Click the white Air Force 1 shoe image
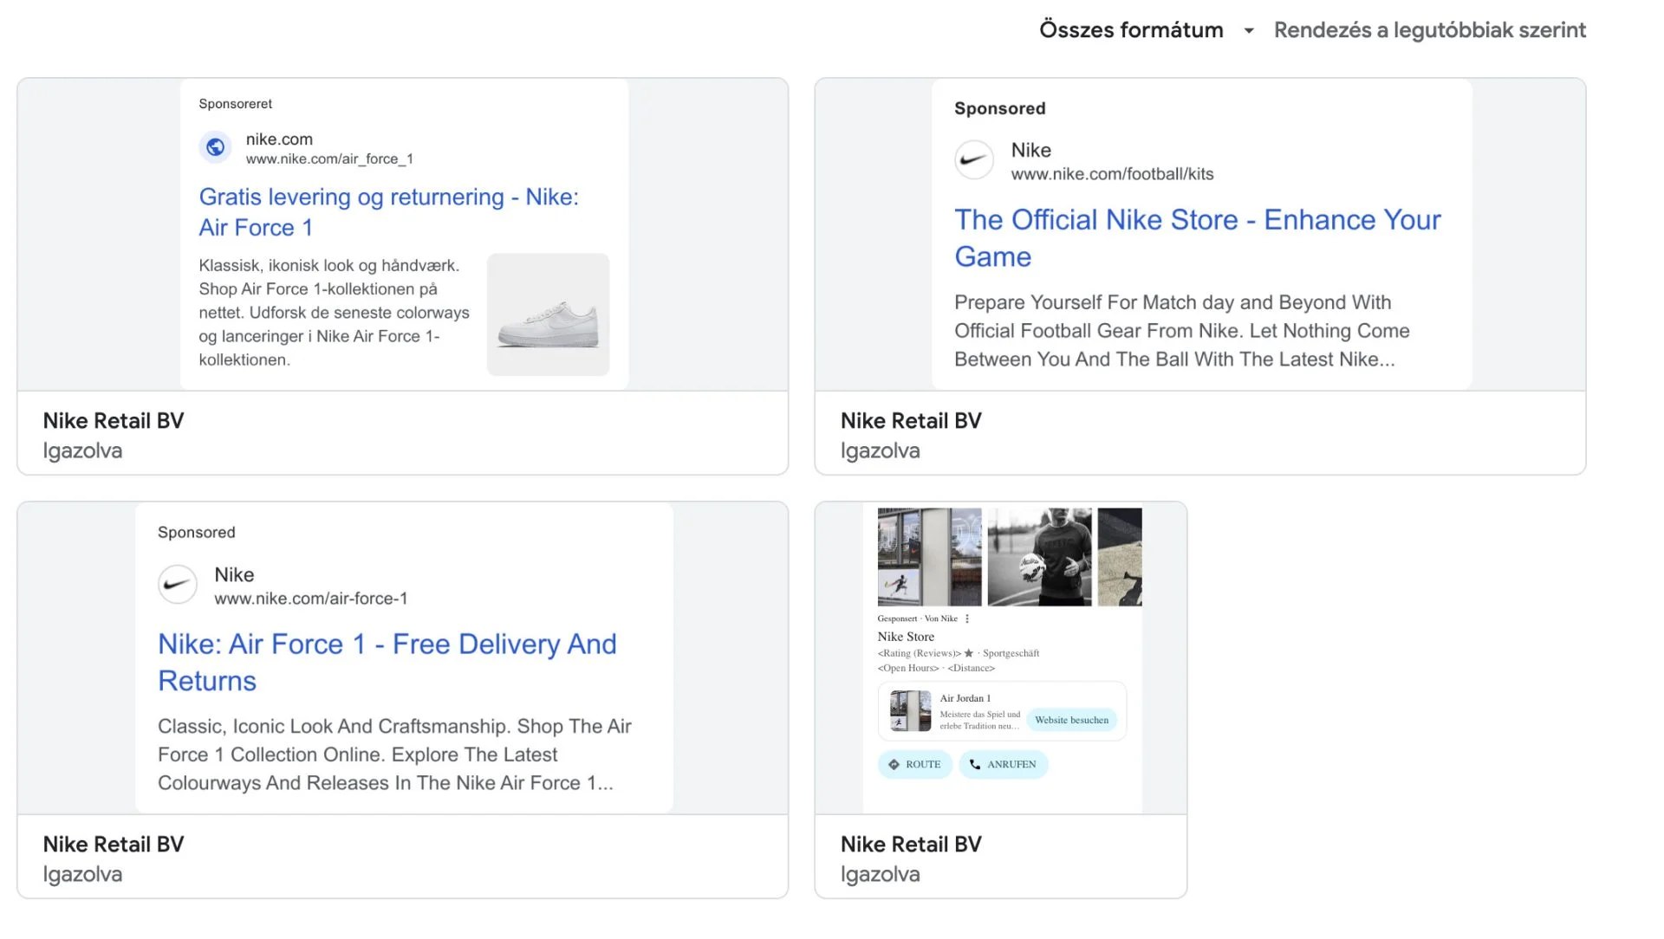The height and width of the screenshot is (939, 1664). click(x=549, y=314)
